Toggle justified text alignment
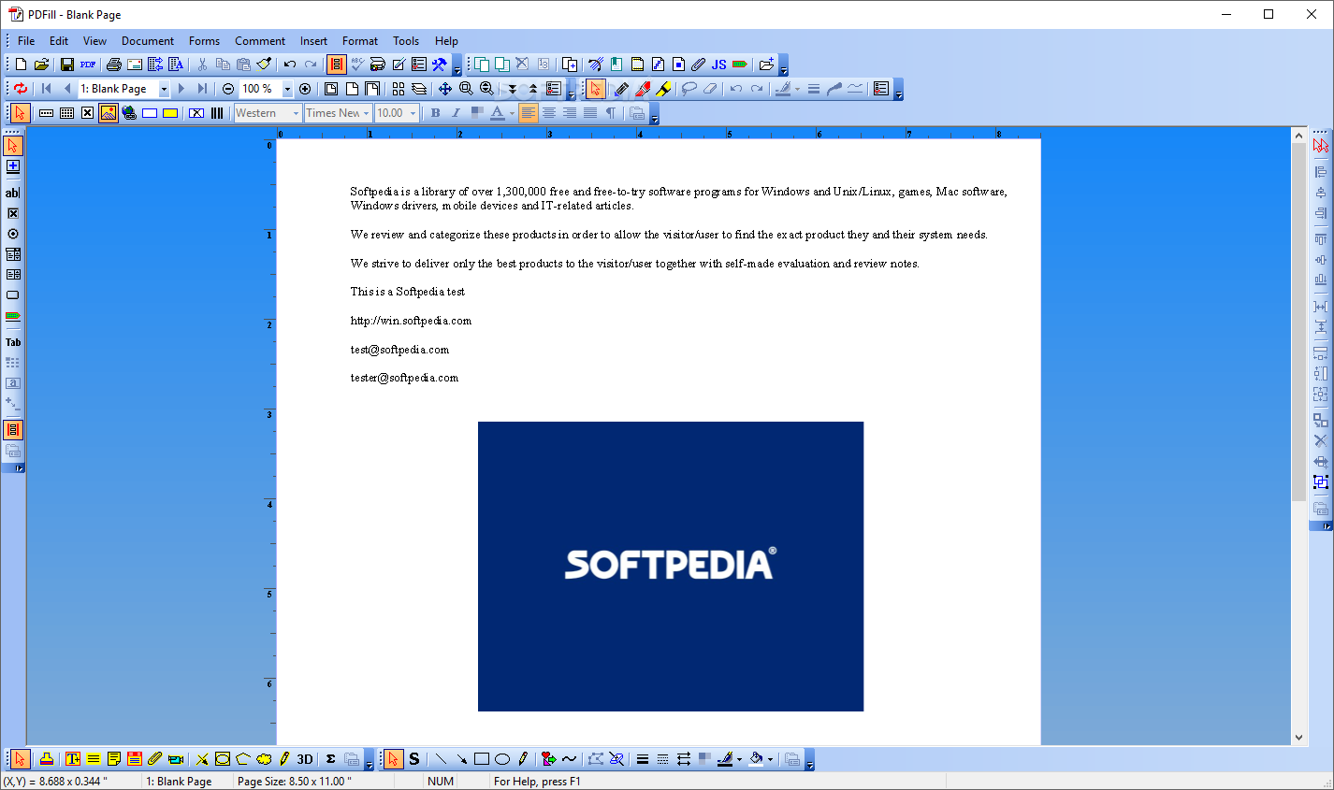1334x790 pixels. pos(590,113)
